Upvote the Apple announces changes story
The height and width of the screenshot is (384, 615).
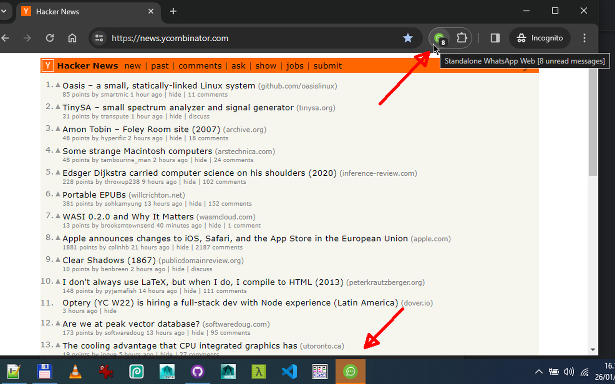(58, 238)
